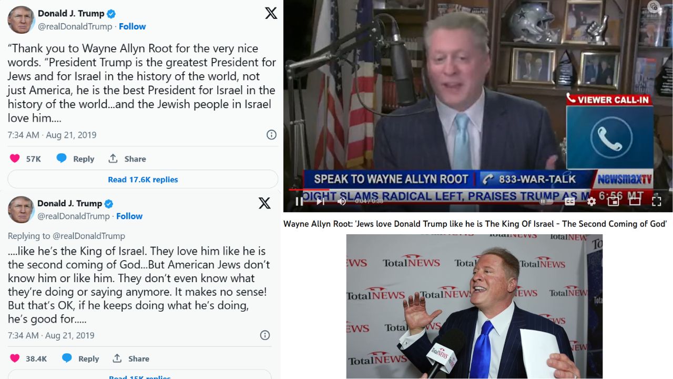Open Share options on the second tweet
Image resolution: width=673 pixels, height=379 pixels.
click(x=130, y=358)
